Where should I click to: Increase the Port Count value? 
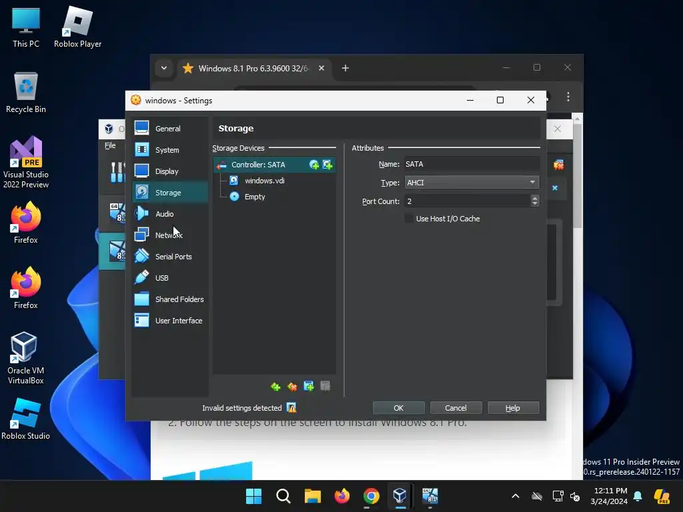pyautogui.click(x=535, y=197)
